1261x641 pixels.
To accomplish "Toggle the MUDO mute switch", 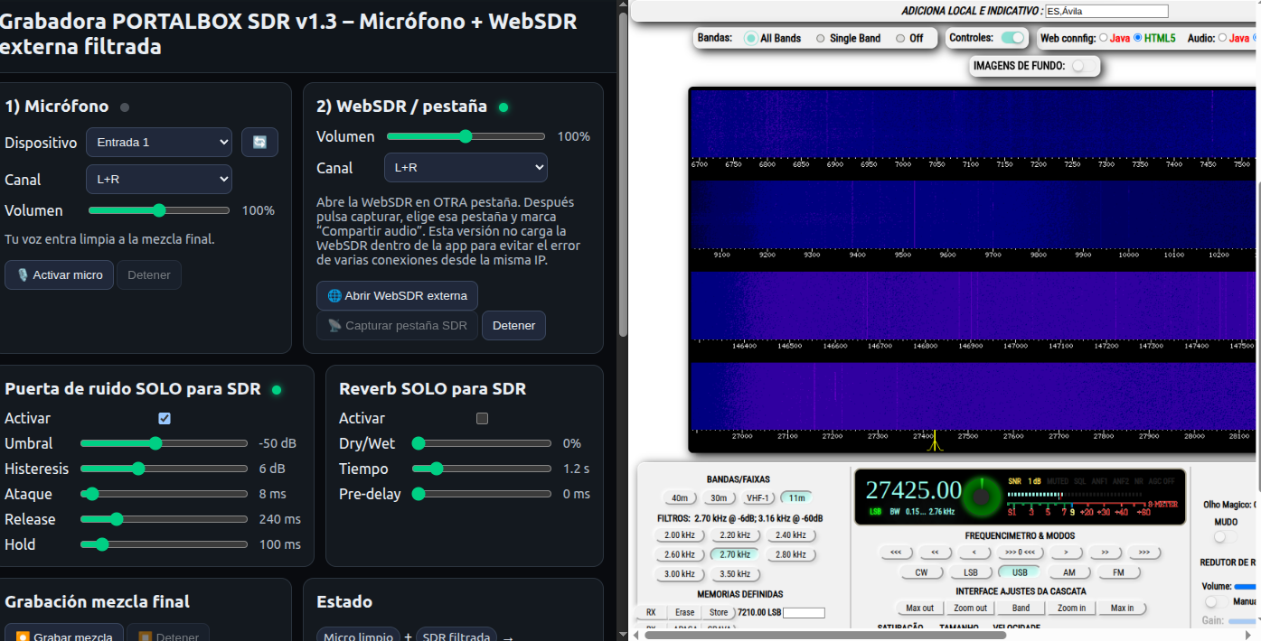I will click(1225, 536).
